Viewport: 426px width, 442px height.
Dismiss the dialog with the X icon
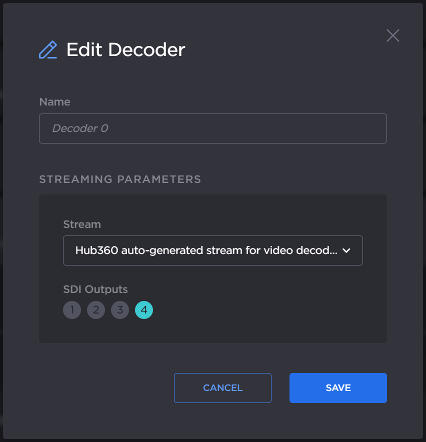(392, 35)
